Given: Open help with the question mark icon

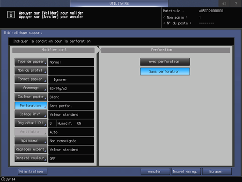Looking at the screenshot, I should [236, 3].
